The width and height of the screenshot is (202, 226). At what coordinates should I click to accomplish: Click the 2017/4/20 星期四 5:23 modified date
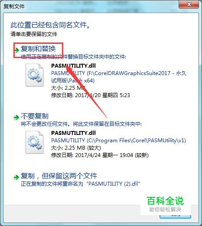point(91,95)
